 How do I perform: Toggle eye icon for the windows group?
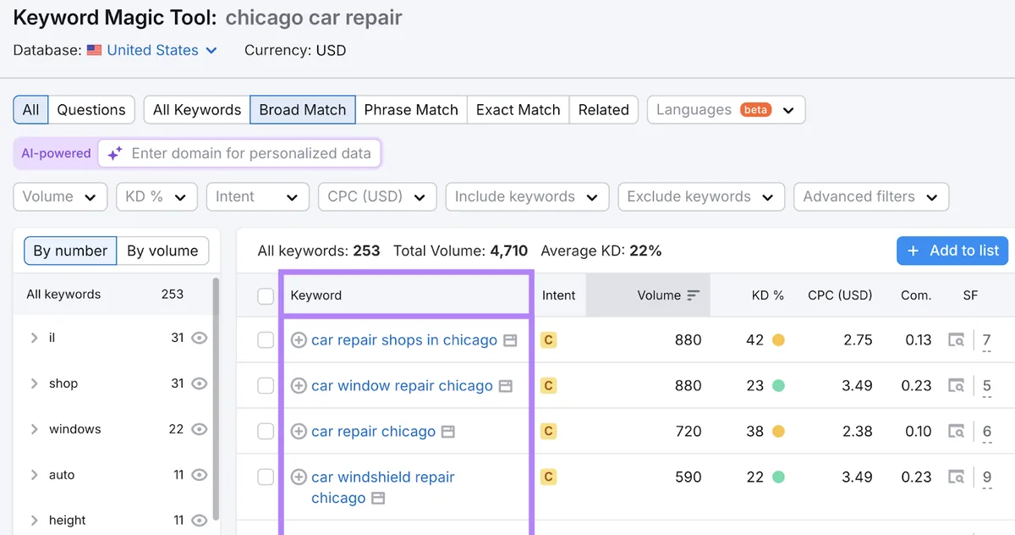(x=199, y=429)
